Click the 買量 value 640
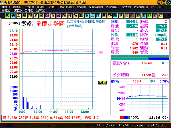 [x=135, y=53]
